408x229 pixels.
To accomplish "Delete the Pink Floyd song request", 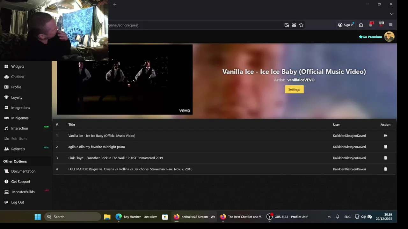I will pyautogui.click(x=385, y=158).
